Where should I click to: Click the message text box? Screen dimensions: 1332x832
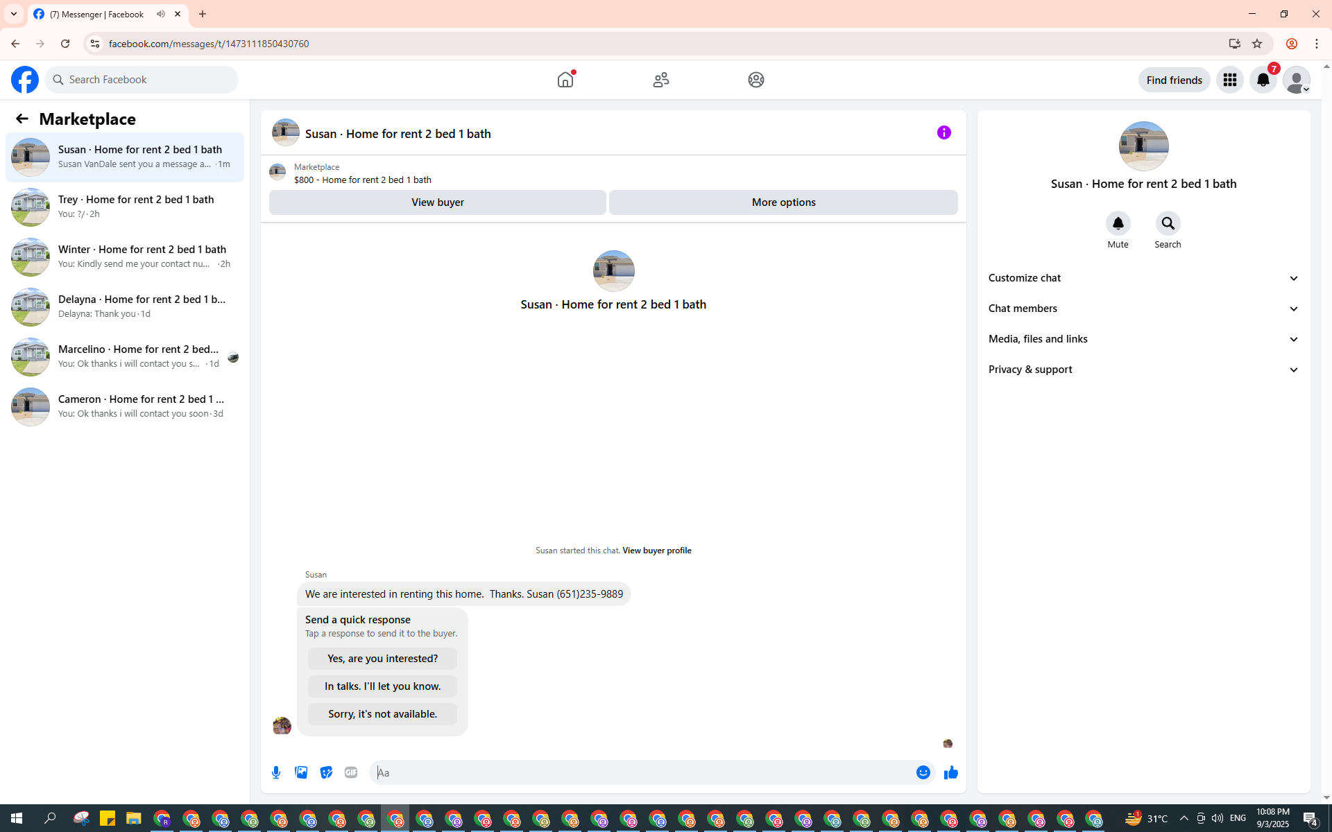click(x=642, y=772)
